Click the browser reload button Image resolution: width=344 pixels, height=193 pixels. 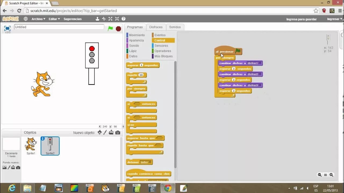pyautogui.click(x=19, y=11)
